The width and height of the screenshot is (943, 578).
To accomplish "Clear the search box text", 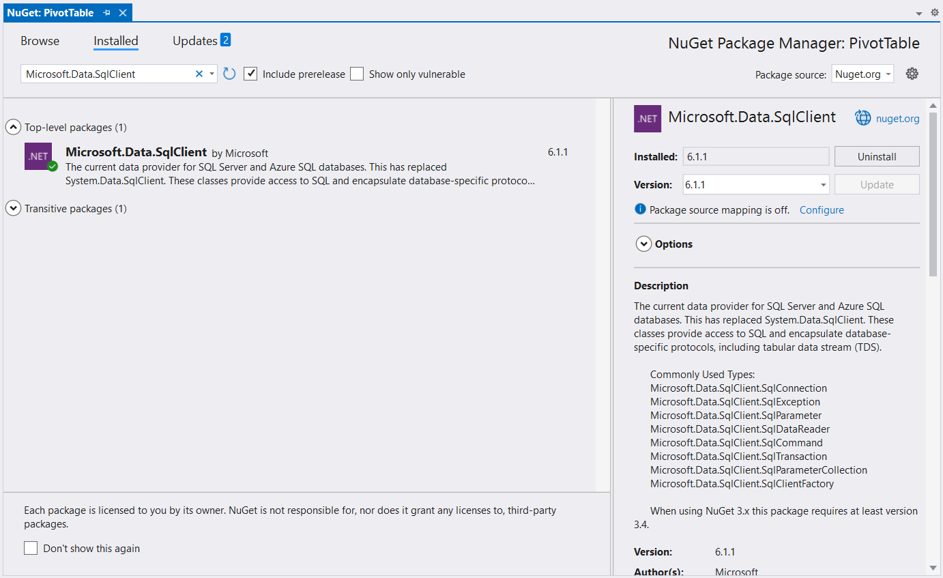I will click(x=199, y=74).
